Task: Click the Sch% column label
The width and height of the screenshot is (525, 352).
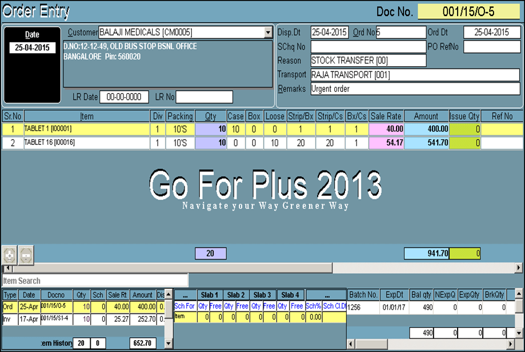Action: [314, 306]
